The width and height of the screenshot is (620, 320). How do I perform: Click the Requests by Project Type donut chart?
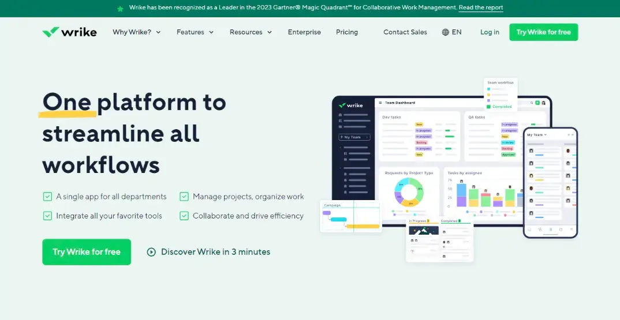409,192
